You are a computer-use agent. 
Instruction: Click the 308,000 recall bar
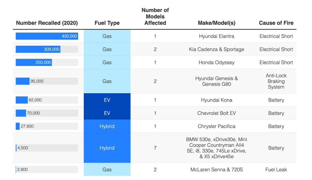pos(38,49)
